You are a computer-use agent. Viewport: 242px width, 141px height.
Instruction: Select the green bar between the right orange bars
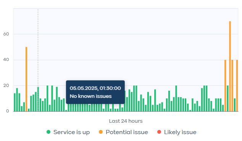pos(227,98)
